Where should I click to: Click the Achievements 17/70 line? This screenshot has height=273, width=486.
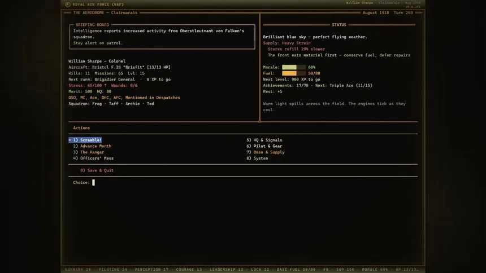pos(318,85)
